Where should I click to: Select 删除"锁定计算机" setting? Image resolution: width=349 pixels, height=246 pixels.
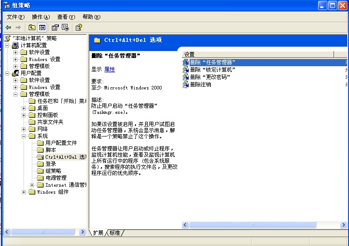tap(213, 70)
